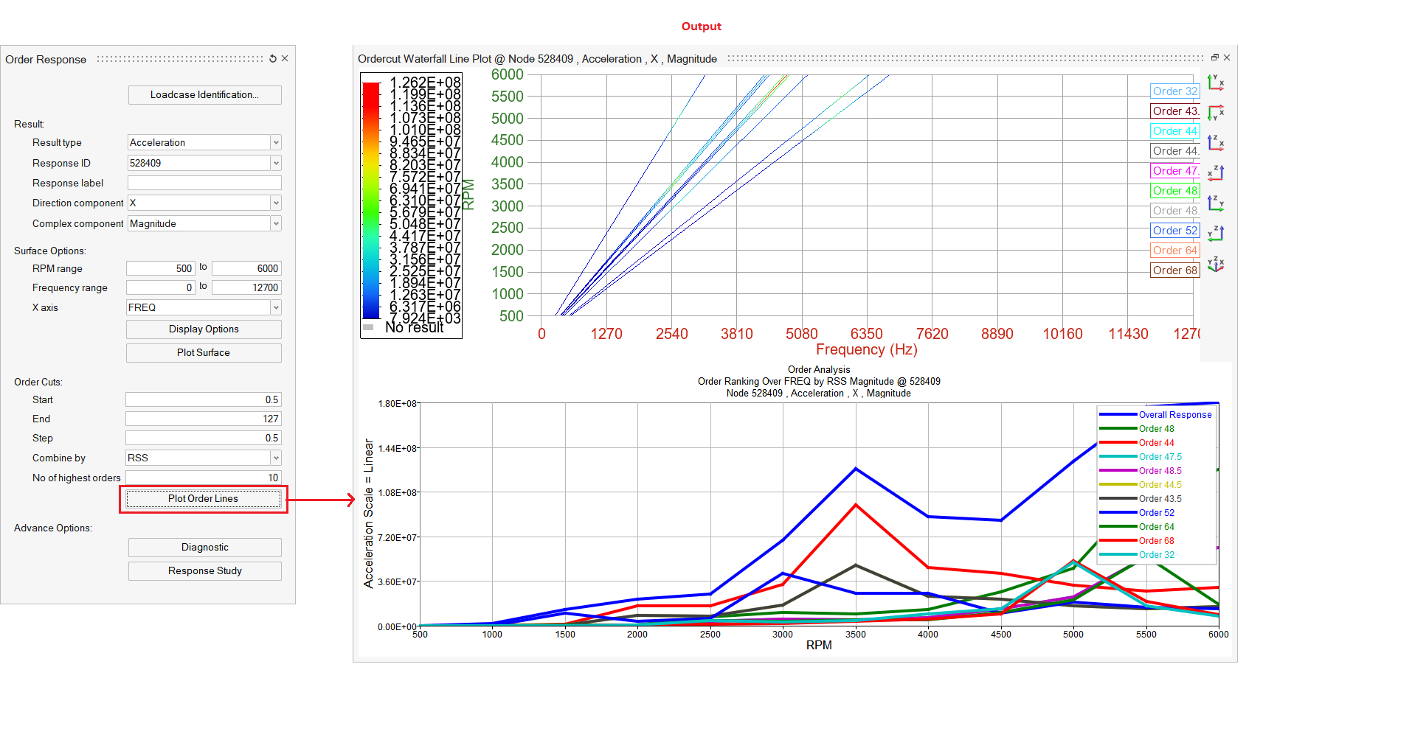
Task: Select the YZ view with Y pointing left
Action: point(1216,233)
